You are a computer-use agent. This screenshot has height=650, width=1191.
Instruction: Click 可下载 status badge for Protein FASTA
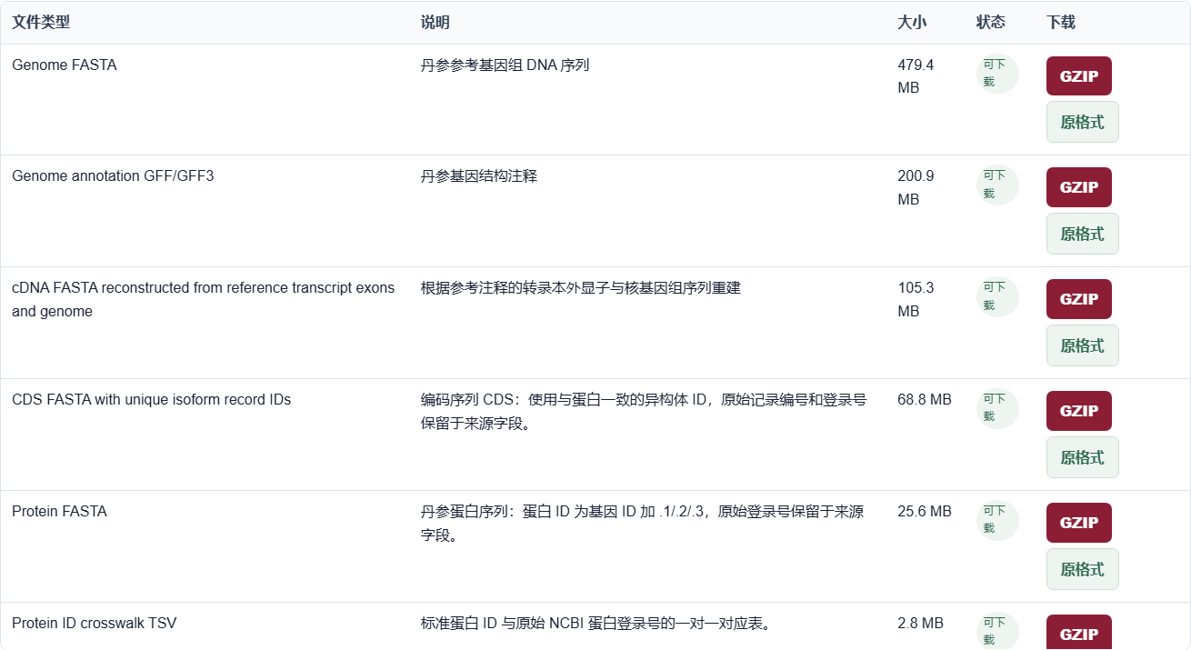pyautogui.click(x=997, y=520)
